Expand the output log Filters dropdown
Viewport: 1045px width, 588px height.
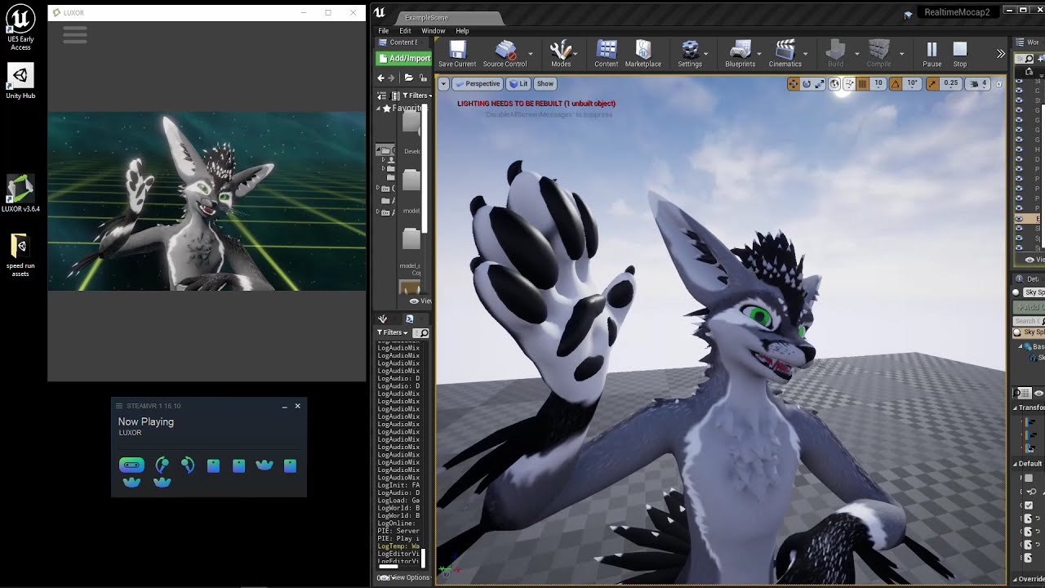(392, 332)
